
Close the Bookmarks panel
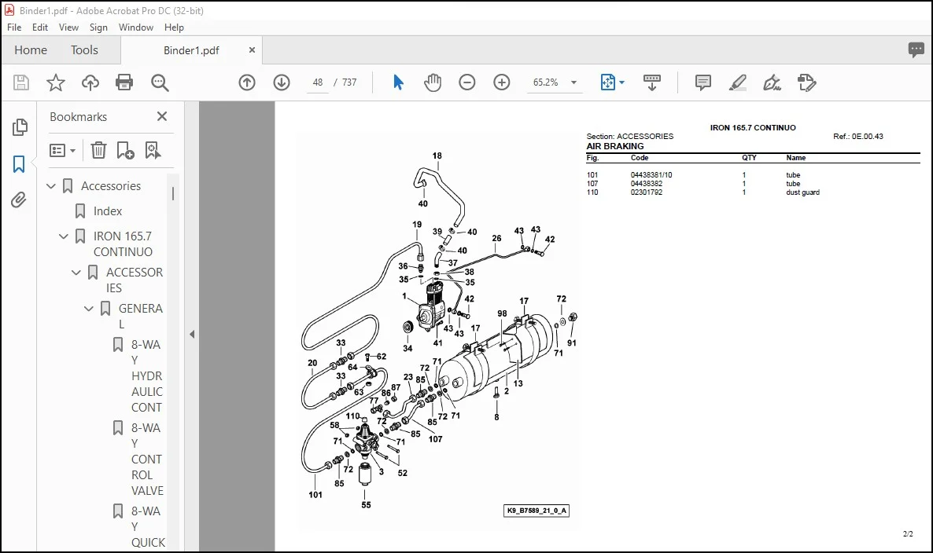click(162, 116)
